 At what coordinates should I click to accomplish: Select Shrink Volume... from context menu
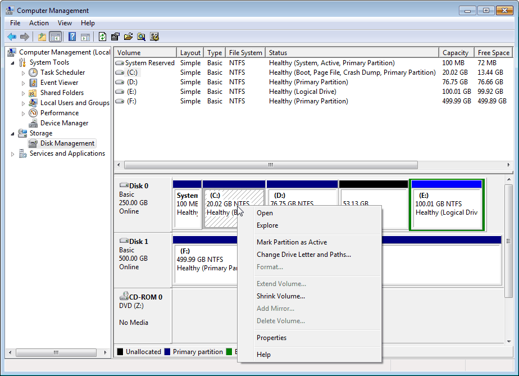tap(310, 296)
